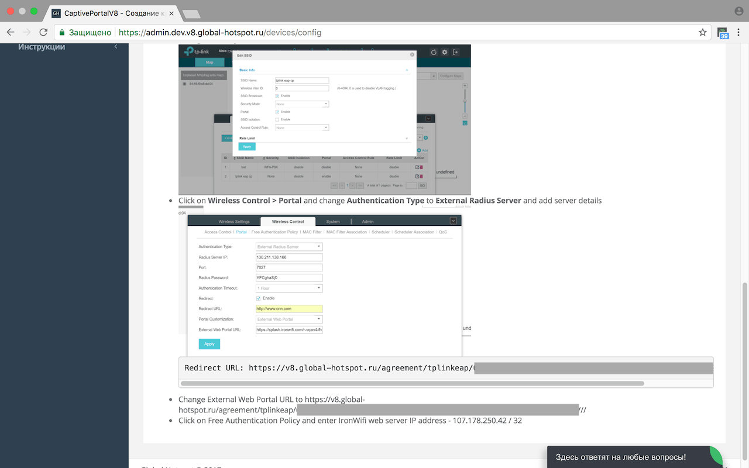The width and height of the screenshot is (749, 468).
Task: Open the Authentication Type dropdown
Action: coord(289,247)
